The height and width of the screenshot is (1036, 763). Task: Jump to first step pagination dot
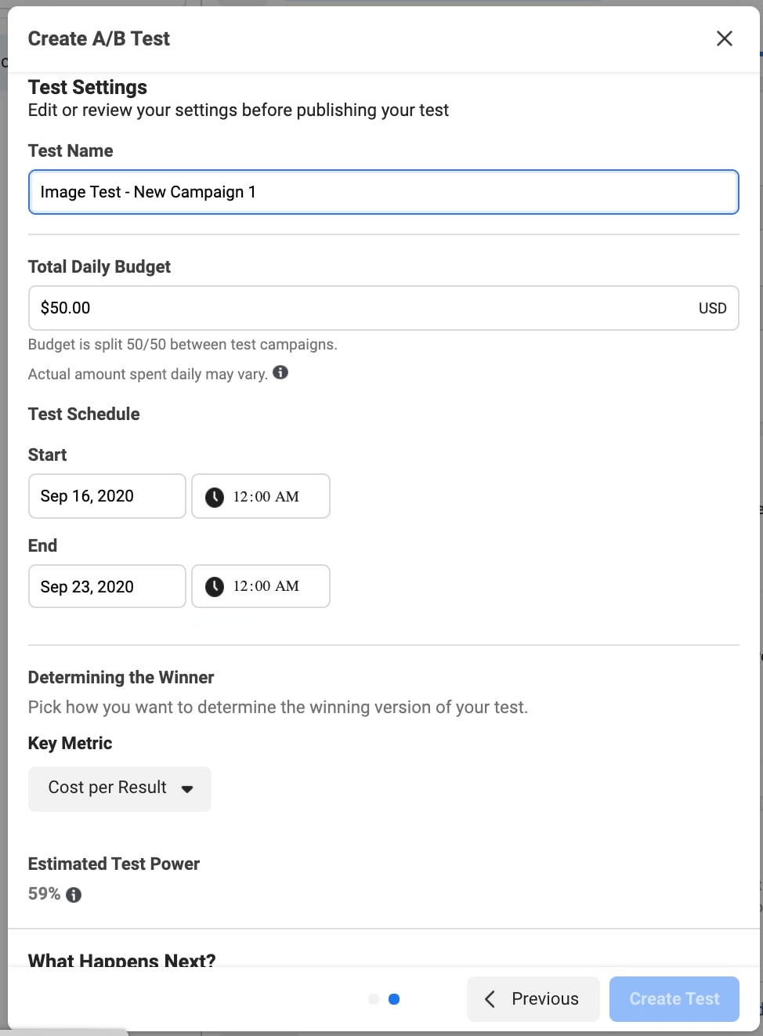click(x=374, y=999)
